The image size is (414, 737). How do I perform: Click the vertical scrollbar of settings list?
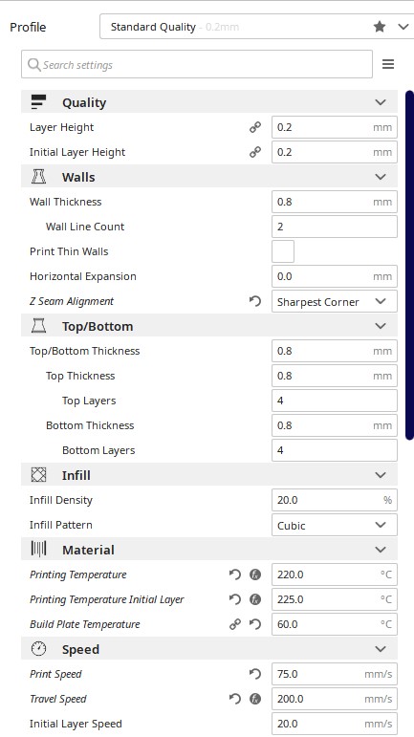point(409,265)
